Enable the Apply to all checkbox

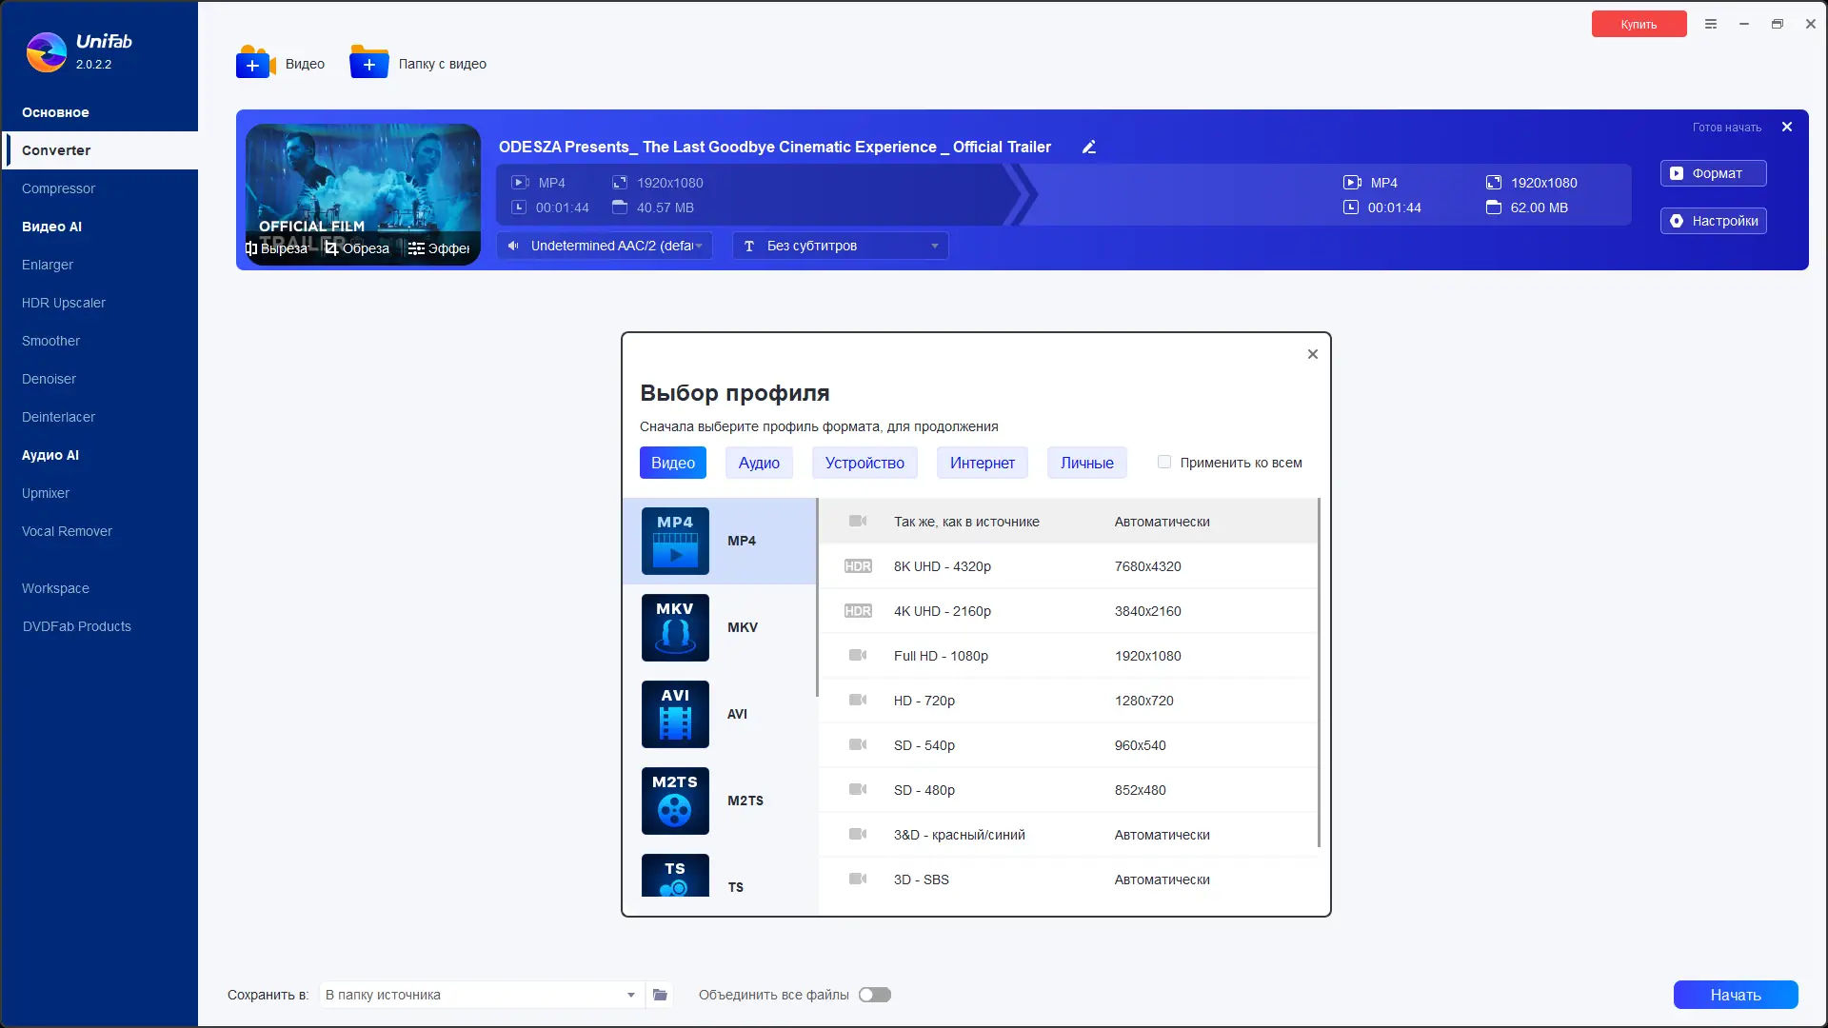(x=1163, y=462)
